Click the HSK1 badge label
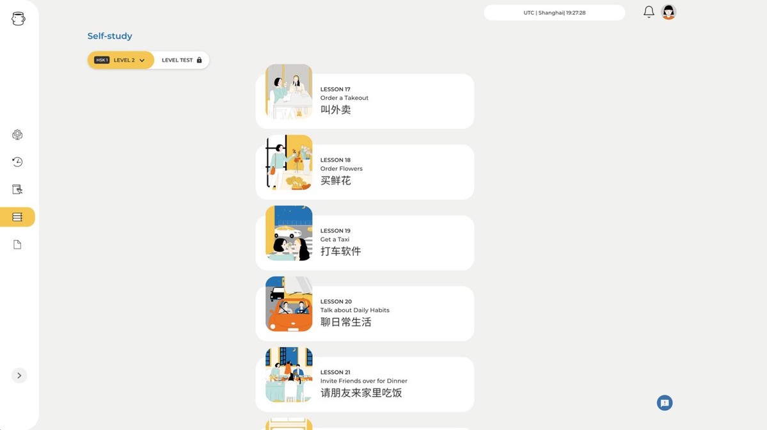Viewport: 767px width, 430px height. (x=102, y=60)
